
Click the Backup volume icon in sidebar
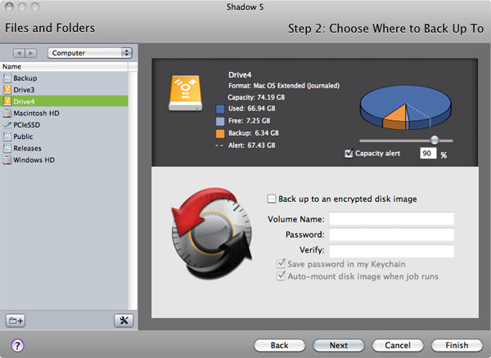7,78
